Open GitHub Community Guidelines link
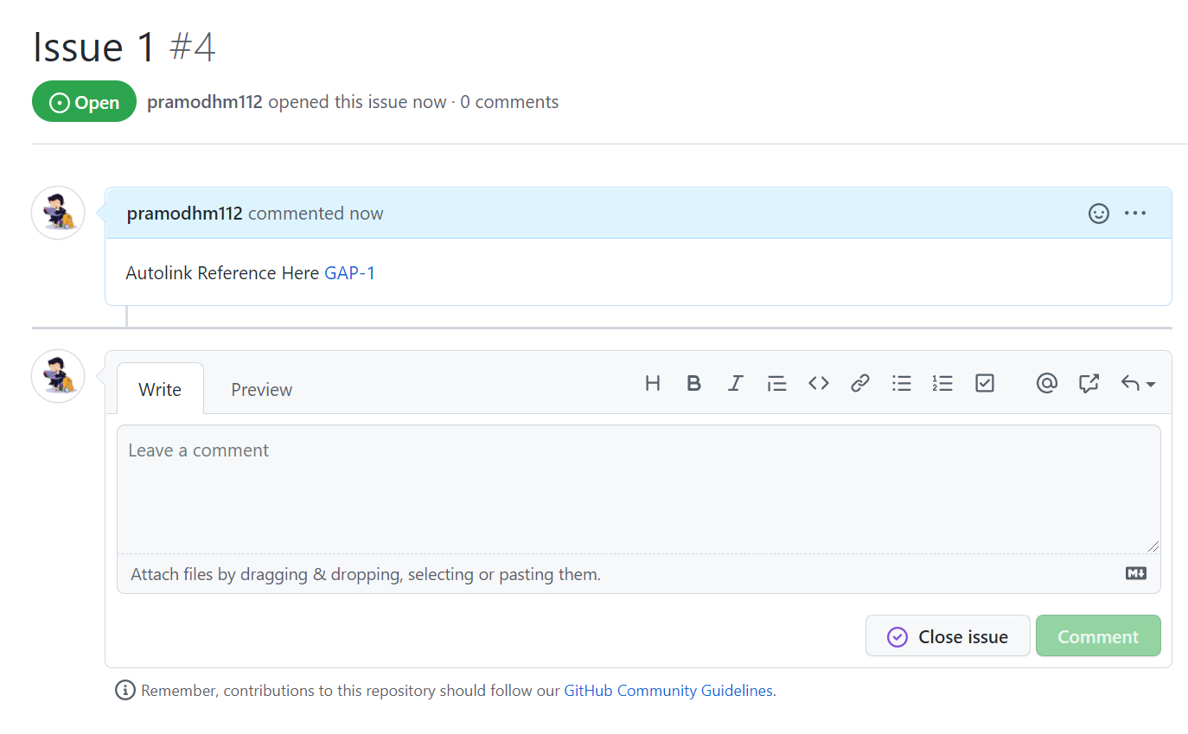The height and width of the screenshot is (734, 1188). click(x=668, y=691)
